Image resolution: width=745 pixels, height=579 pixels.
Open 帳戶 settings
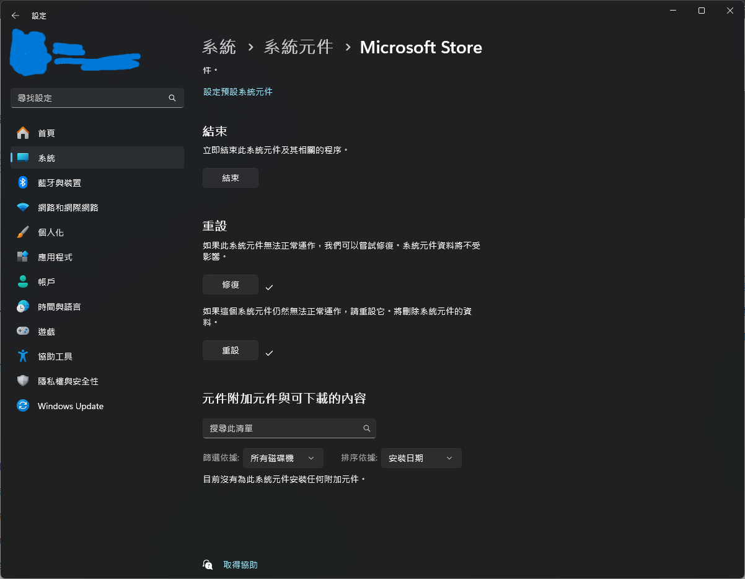pyautogui.click(x=97, y=281)
